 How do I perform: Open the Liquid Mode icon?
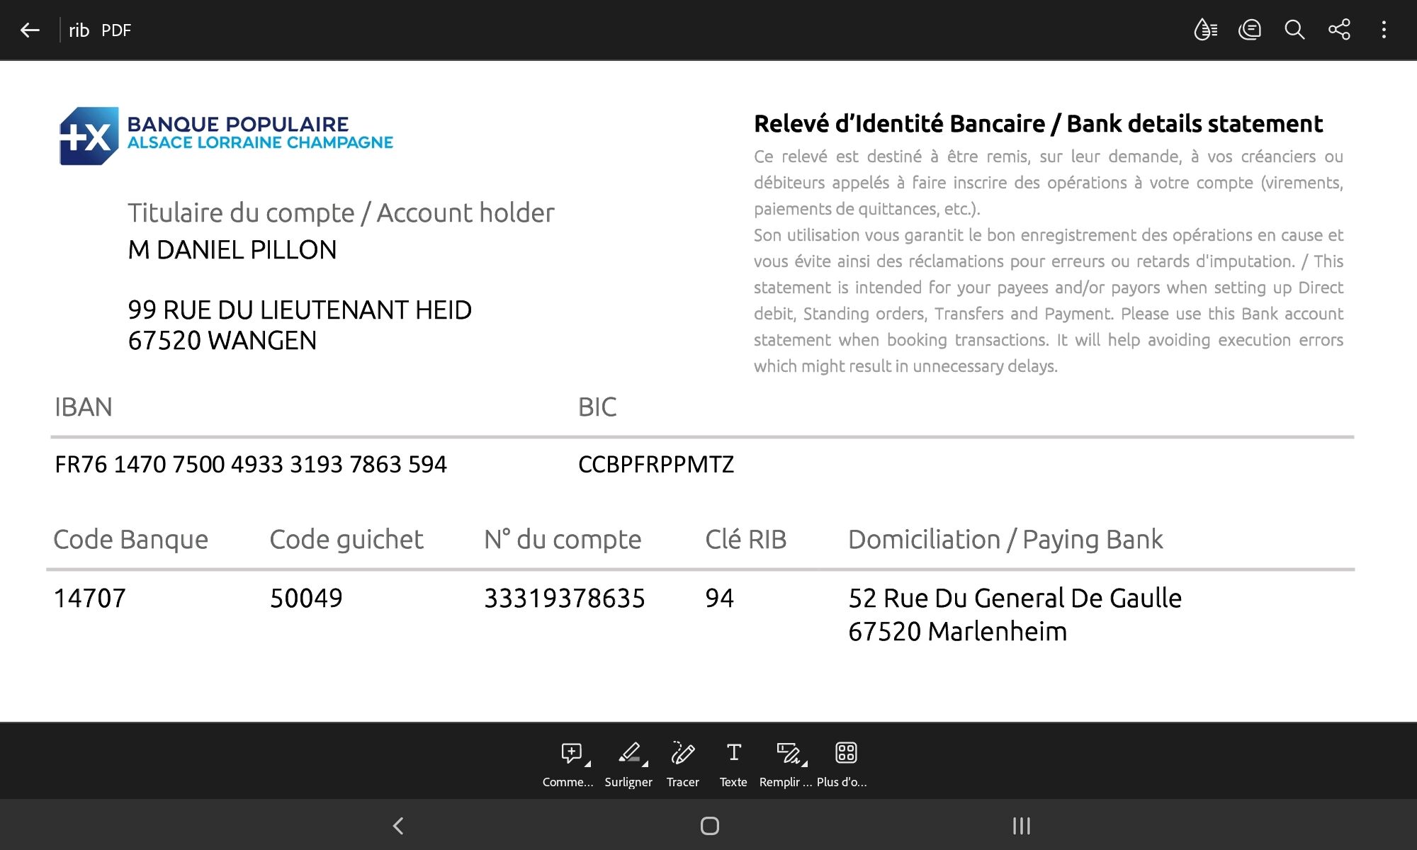tap(1205, 30)
